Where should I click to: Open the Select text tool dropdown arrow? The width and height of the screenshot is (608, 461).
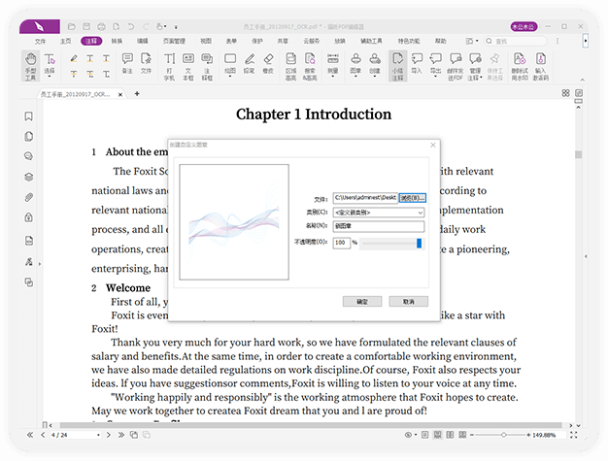tap(50, 77)
